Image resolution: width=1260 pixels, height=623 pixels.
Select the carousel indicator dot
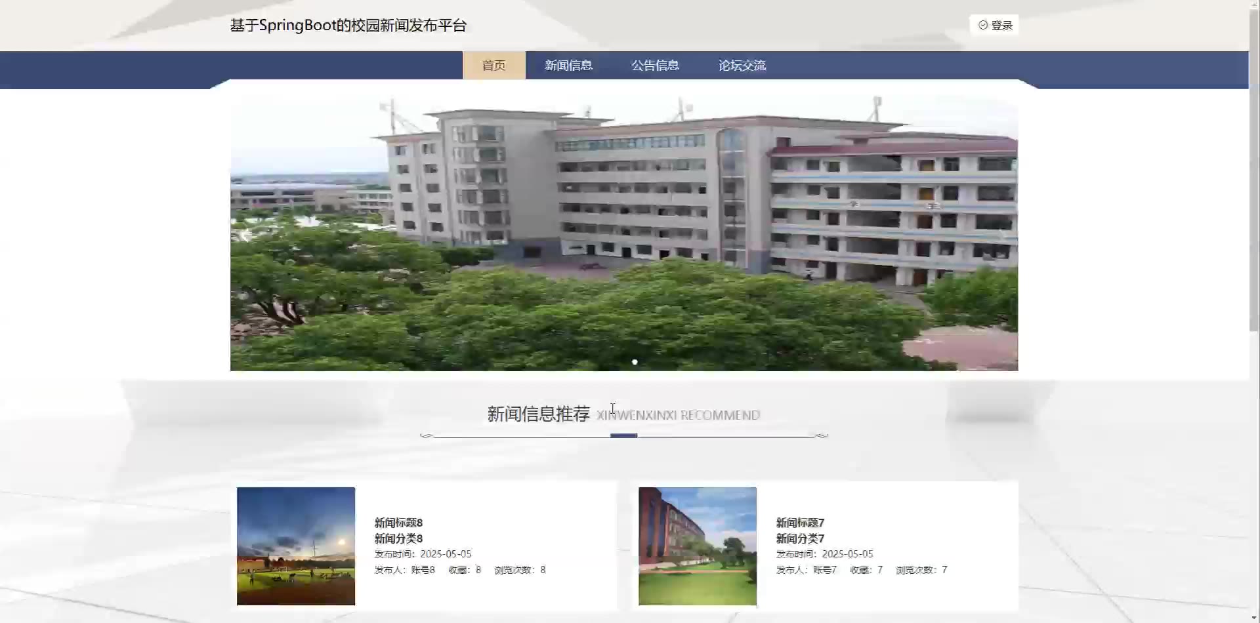[x=635, y=362]
